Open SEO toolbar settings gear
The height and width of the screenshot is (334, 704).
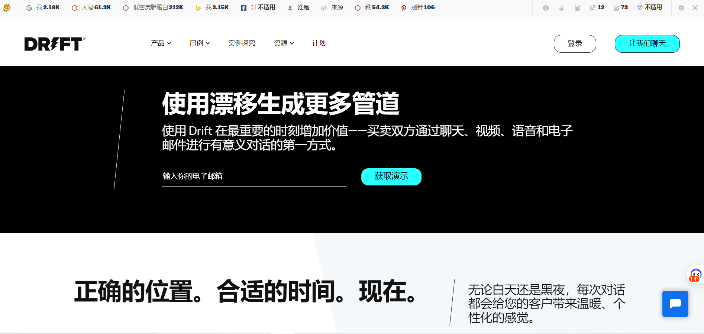pyautogui.click(x=681, y=8)
